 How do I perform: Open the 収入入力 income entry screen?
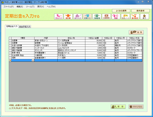pos(78,16)
